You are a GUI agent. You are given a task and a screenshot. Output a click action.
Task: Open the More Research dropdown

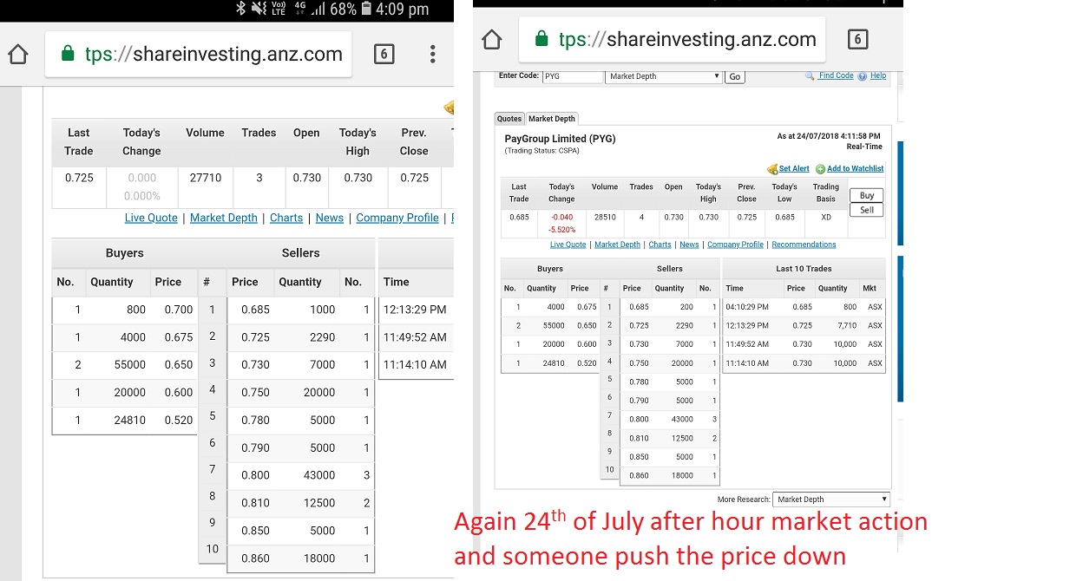tap(831, 499)
